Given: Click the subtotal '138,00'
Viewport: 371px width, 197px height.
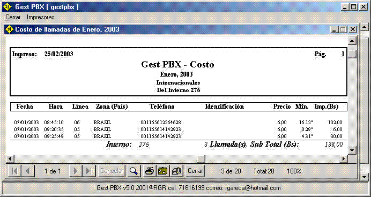Looking at the screenshot, I should 333,145.
